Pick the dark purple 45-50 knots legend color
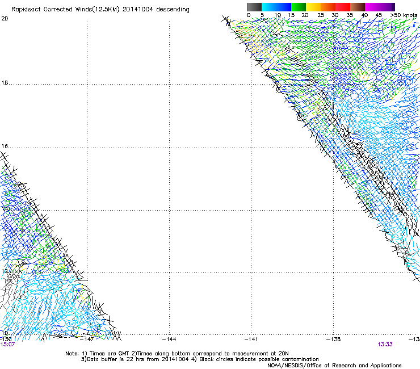This screenshot has width=420, height=369. click(x=387, y=7)
